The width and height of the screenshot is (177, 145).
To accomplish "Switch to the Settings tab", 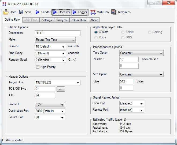I will coord(47,20).
